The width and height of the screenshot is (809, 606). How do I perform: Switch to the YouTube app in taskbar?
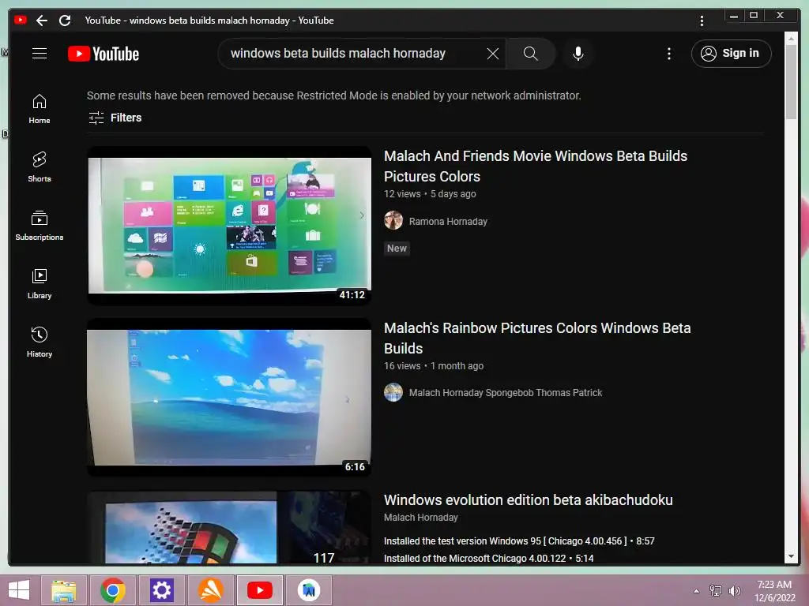click(259, 590)
